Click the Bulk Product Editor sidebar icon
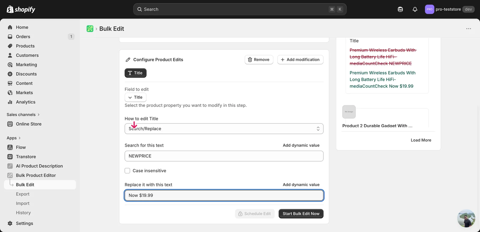Image resolution: width=480 pixels, height=232 pixels. (x=10, y=175)
